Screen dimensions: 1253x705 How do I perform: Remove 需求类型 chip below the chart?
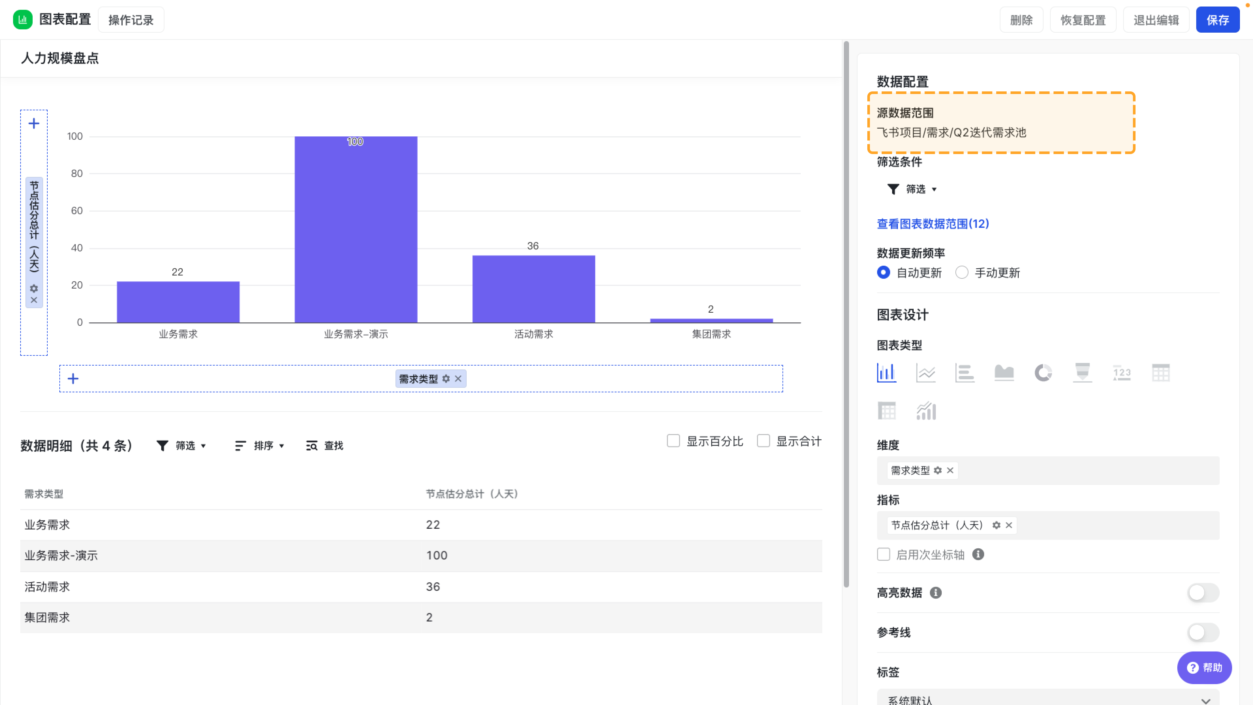coord(458,379)
